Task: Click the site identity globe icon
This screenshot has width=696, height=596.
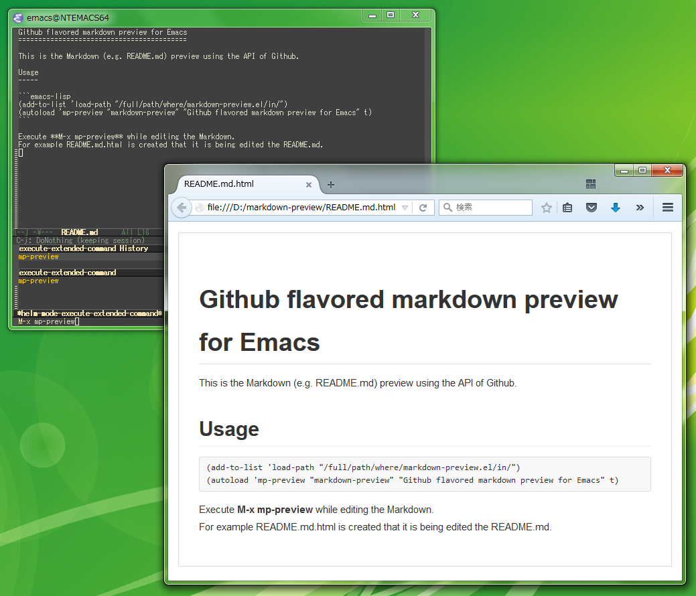Action: 200,207
